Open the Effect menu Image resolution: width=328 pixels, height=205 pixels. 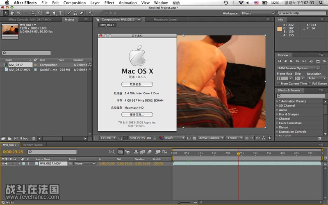(x=109, y=3)
